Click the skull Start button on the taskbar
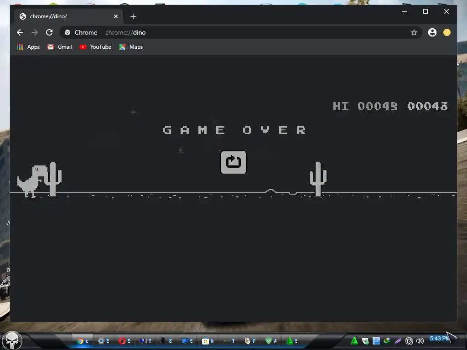Viewport: 467px width, 350px height. [x=12, y=340]
